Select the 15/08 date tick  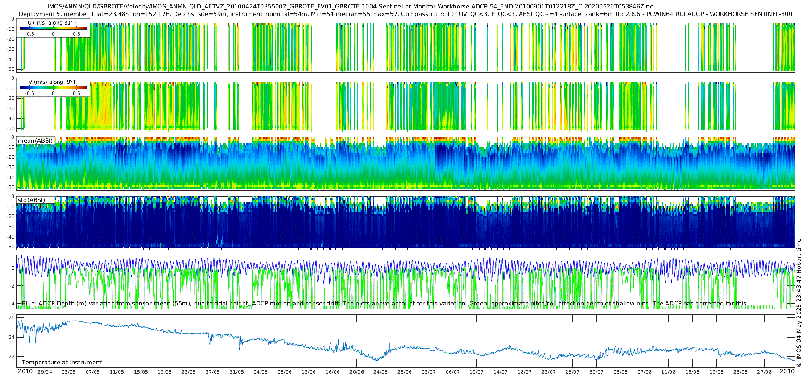click(692, 372)
